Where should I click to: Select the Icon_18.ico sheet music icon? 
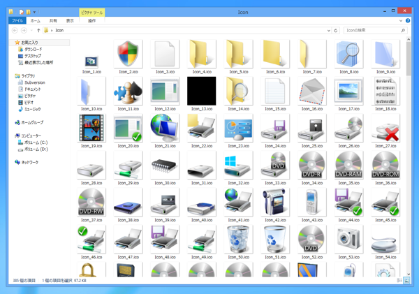pyautogui.click(x=385, y=91)
